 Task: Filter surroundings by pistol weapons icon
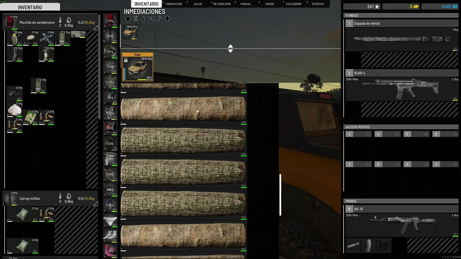click(x=151, y=19)
